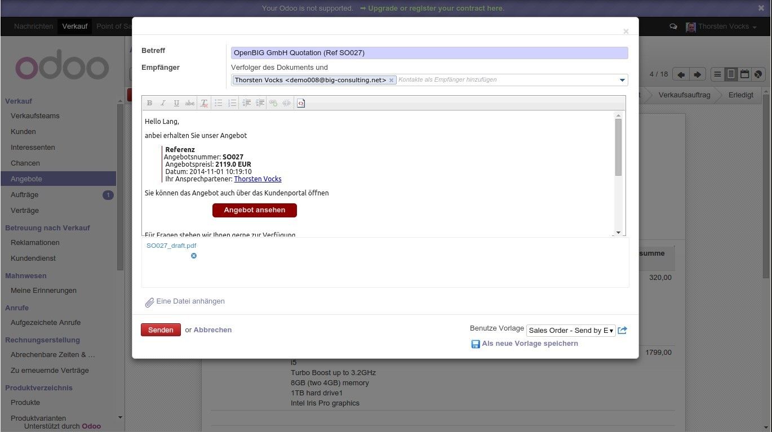Select Verkaufsteams in the sidebar
This screenshot has height=432, width=772.
pos(35,116)
